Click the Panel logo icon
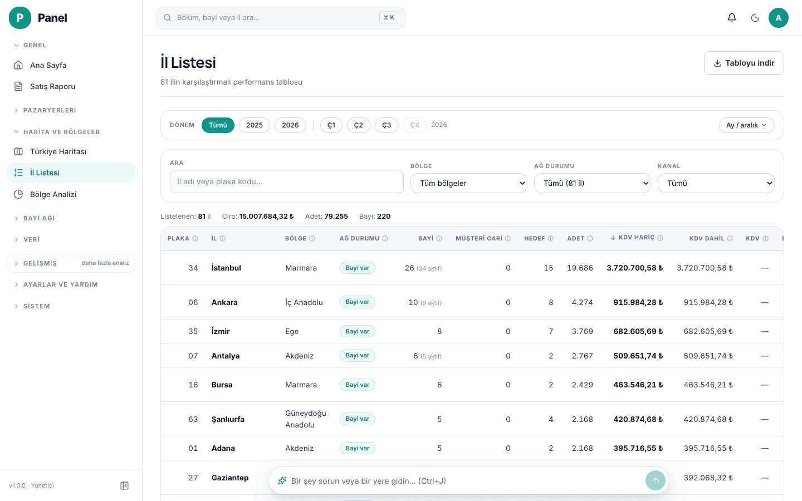Viewport: 802px width, 501px height. point(20,18)
